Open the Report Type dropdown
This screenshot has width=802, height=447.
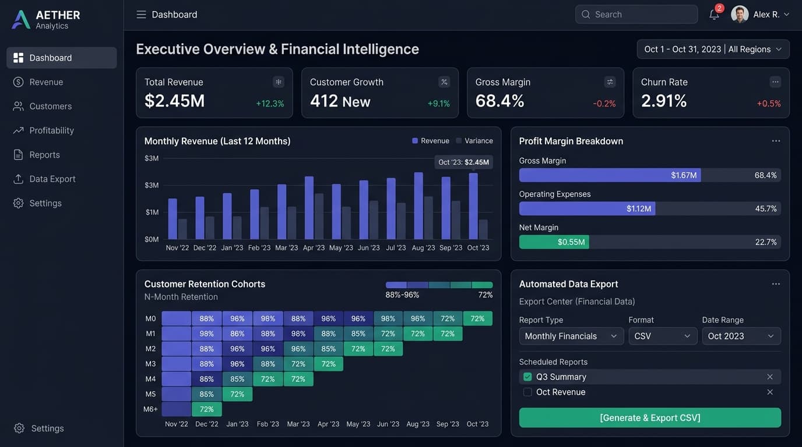[x=571, y=336]
